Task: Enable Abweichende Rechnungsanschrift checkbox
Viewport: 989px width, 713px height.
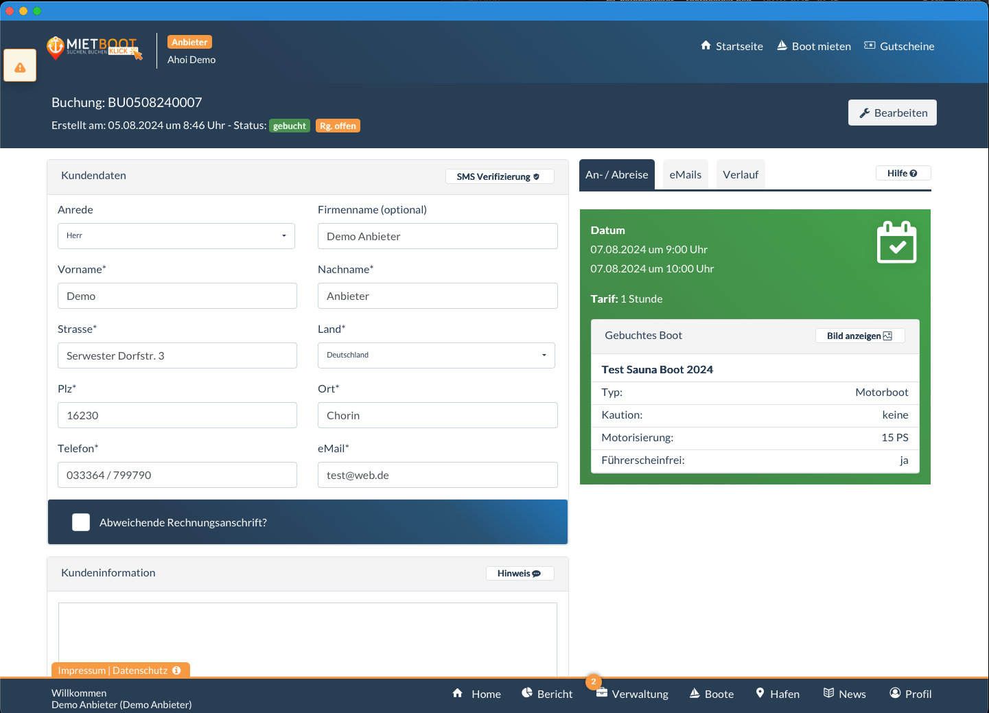Action: coord(81,522)
